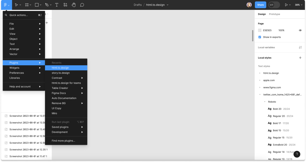Open the Preferences submenu
Screen dimensions: 306x162
click(24, 73)
